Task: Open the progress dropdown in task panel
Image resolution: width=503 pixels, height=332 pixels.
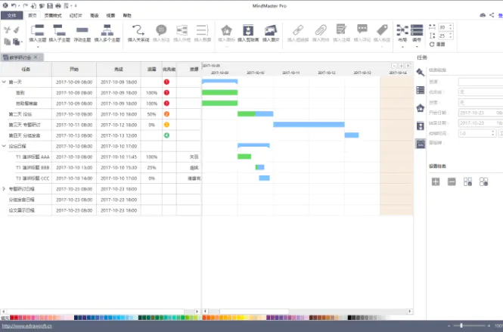Action: (480, 103)
